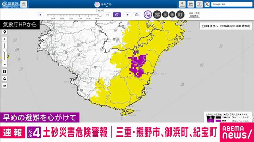254x142 pixels.
Task: Click the purple latest-time refresh button
Action: pyautogui.click(x=117, y=15)
